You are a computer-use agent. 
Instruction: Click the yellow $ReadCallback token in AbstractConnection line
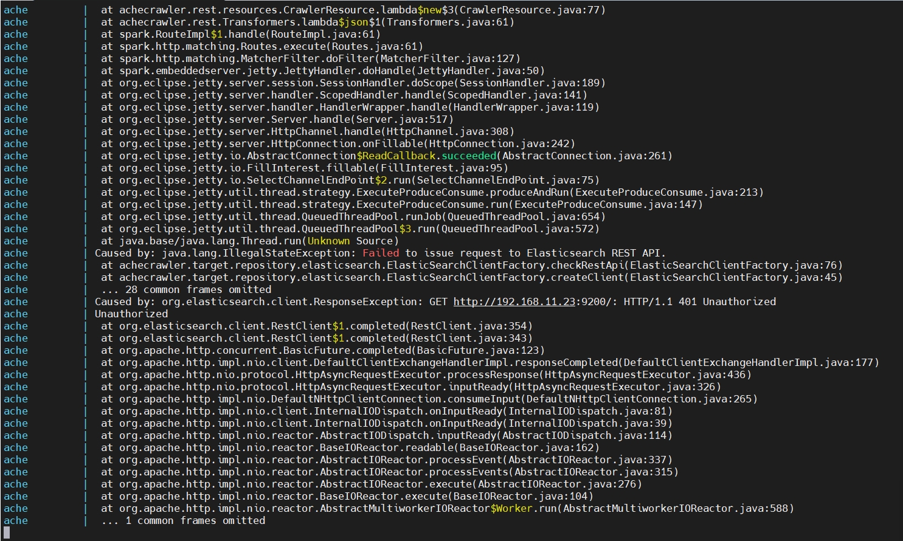(395, 156)
